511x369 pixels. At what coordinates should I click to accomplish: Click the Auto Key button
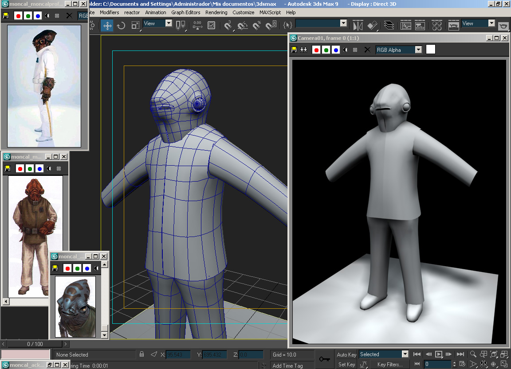point(346,355)
